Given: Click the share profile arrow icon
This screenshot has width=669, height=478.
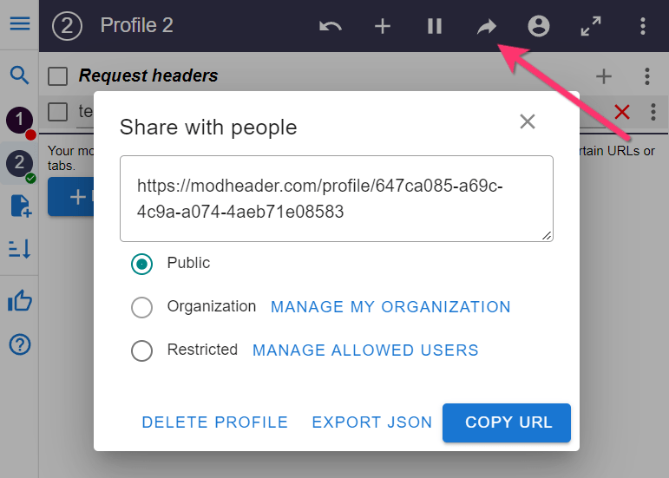Looking at the screenshot, I should pos(487,26).
